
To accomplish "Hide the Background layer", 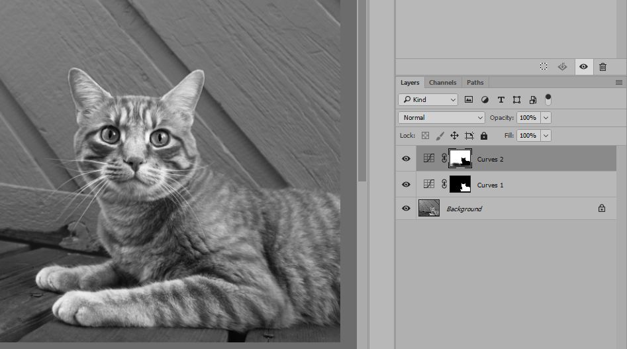I will pyautogui.click(x=406, y=209).
